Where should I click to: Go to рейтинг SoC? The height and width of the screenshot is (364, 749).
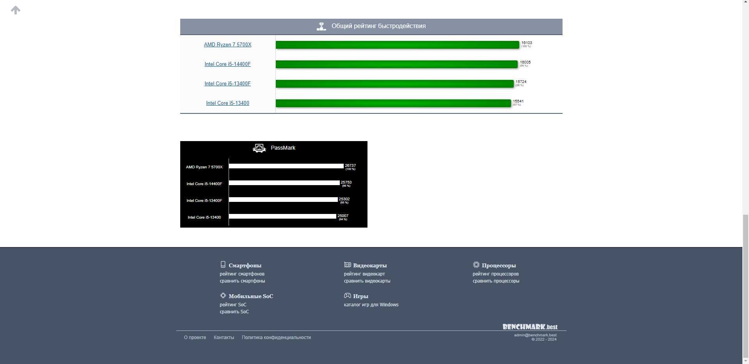(x=233, y=305)
